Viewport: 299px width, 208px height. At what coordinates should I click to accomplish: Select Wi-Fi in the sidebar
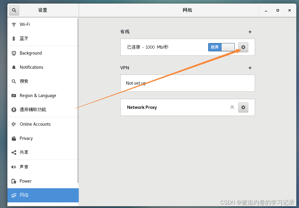43,24
